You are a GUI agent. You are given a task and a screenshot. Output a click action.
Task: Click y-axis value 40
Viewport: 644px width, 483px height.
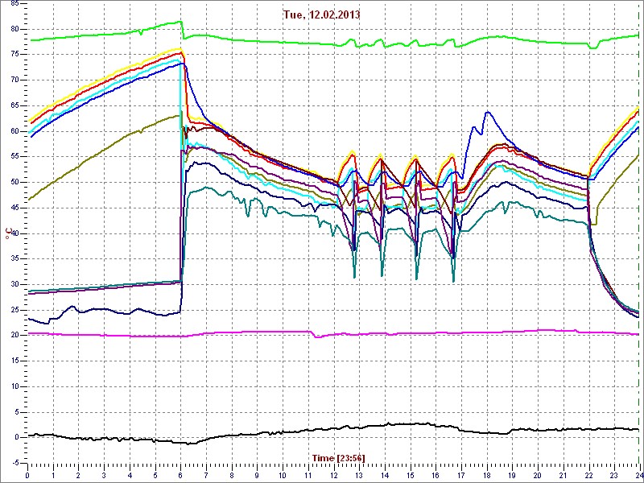coord(14,233)
